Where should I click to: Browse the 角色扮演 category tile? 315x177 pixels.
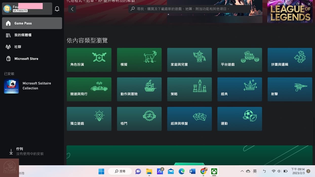click(x=89, y=60)
